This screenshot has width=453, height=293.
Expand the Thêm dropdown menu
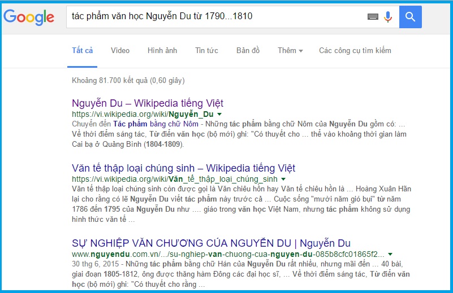(290, 51)
